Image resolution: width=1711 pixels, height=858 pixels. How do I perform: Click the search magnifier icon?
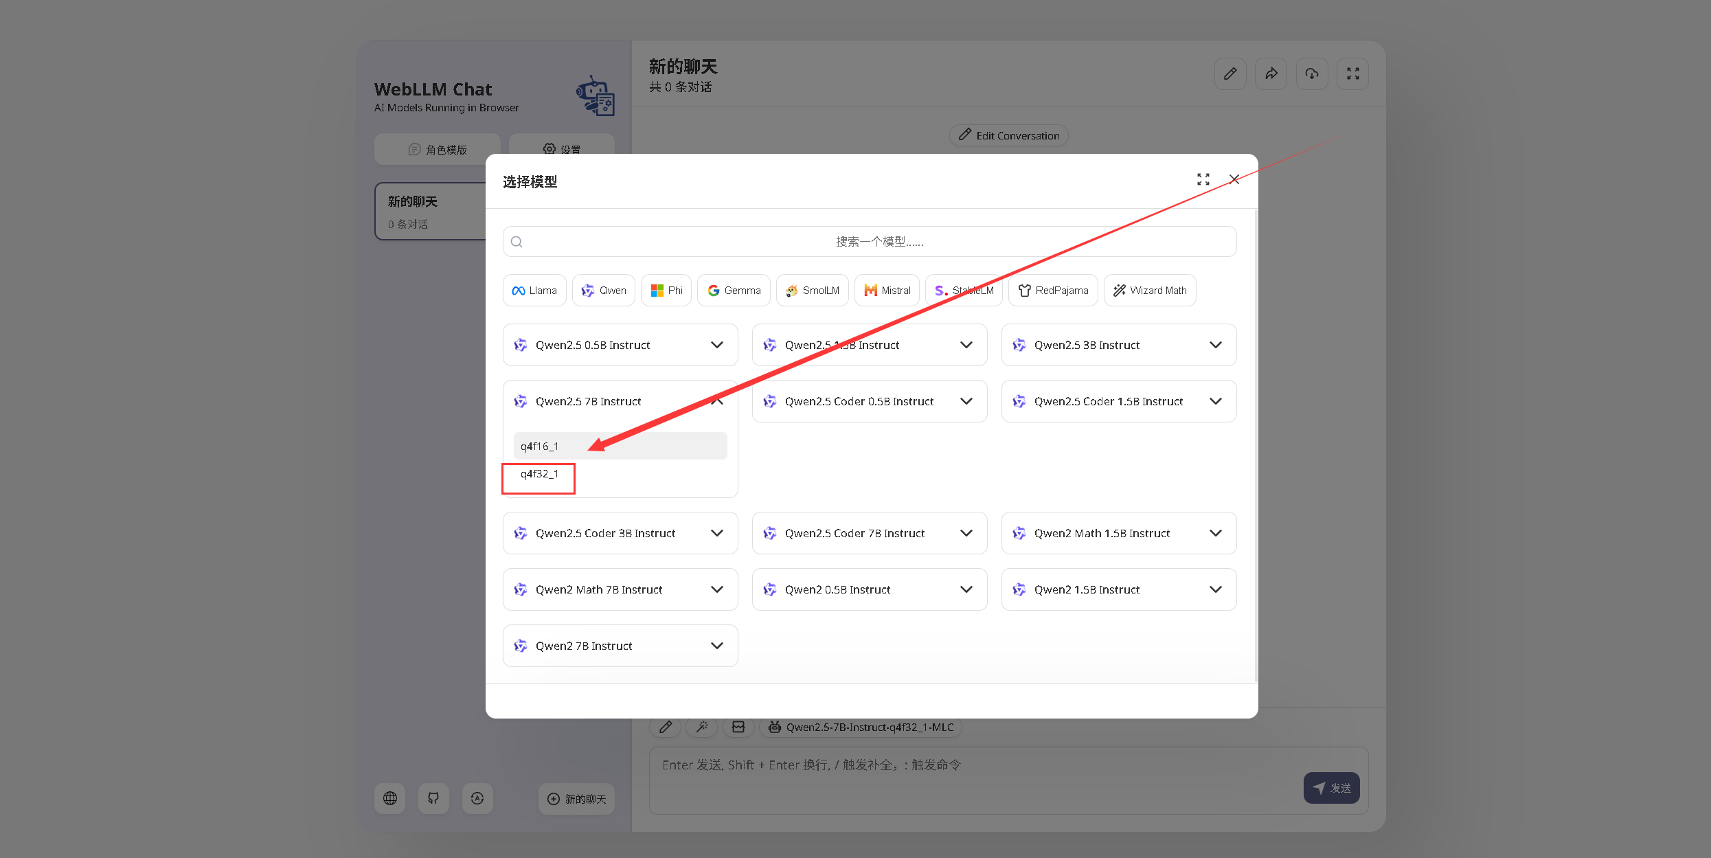[x=517, y=242]
